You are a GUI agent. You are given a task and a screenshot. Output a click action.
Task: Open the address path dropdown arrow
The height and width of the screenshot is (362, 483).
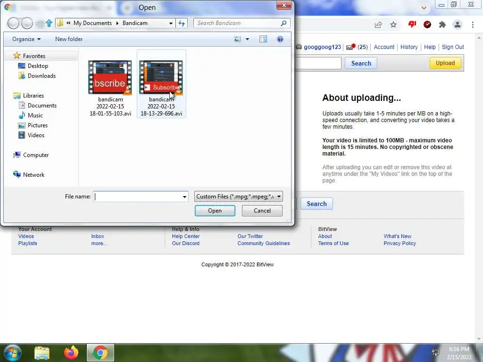[x=171, y=23]
